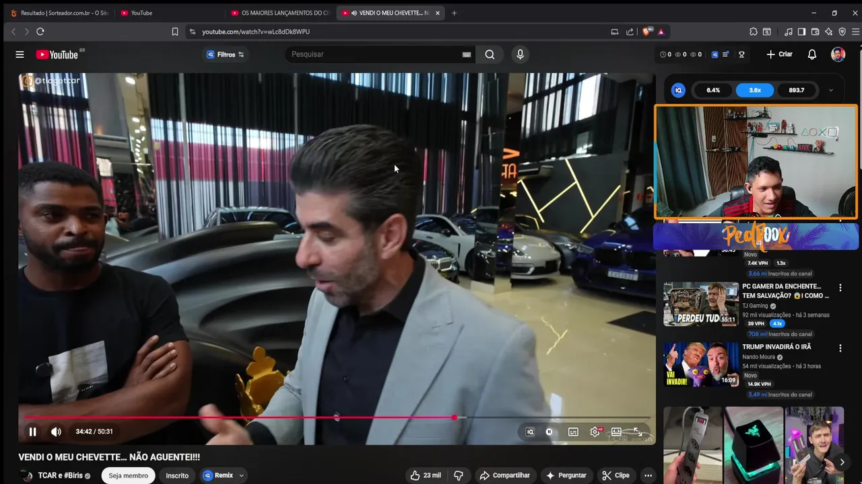
Task: Open the on-screen keyboard icon in search
Action: (x=466, y=54)
